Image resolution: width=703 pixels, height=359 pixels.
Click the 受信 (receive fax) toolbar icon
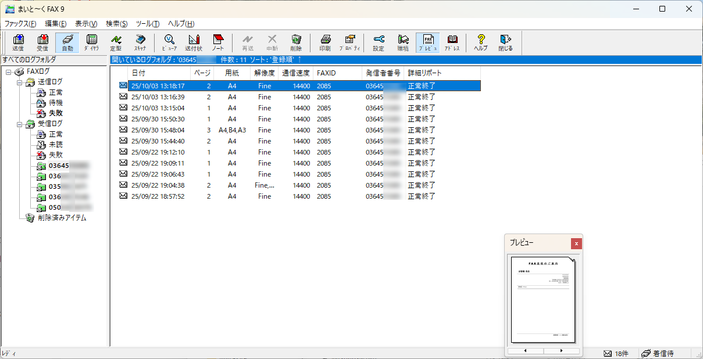click(x=42, y=42)
